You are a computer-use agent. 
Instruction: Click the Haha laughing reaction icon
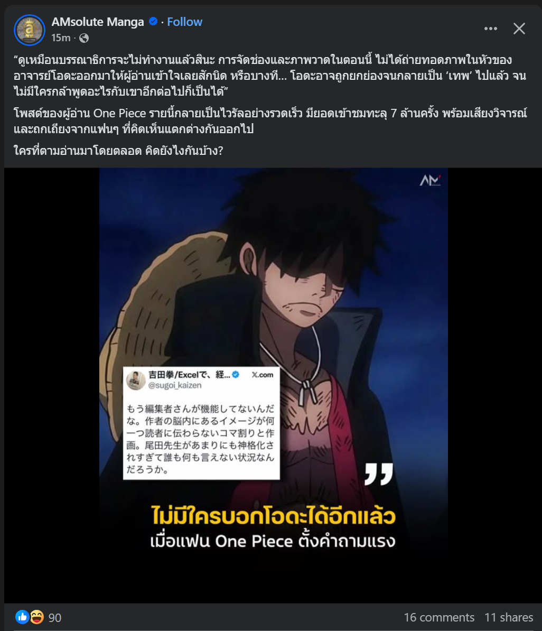[x=37, y=617]
